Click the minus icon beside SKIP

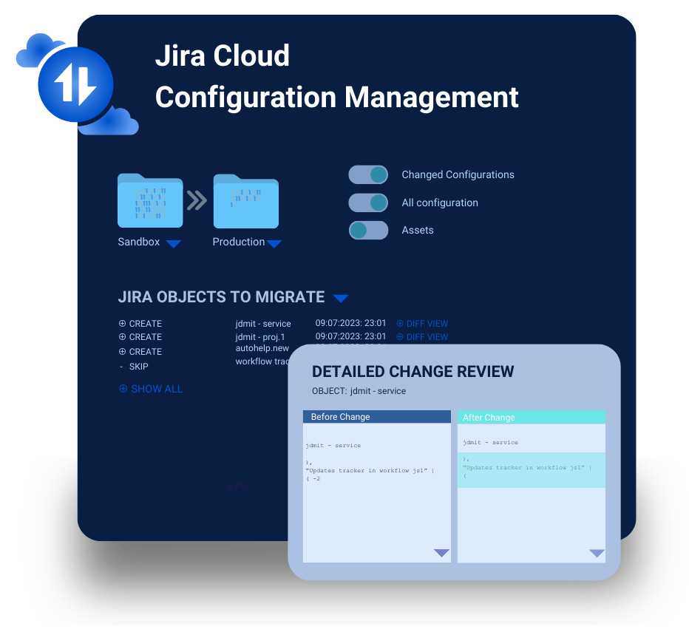pos(121,366)
